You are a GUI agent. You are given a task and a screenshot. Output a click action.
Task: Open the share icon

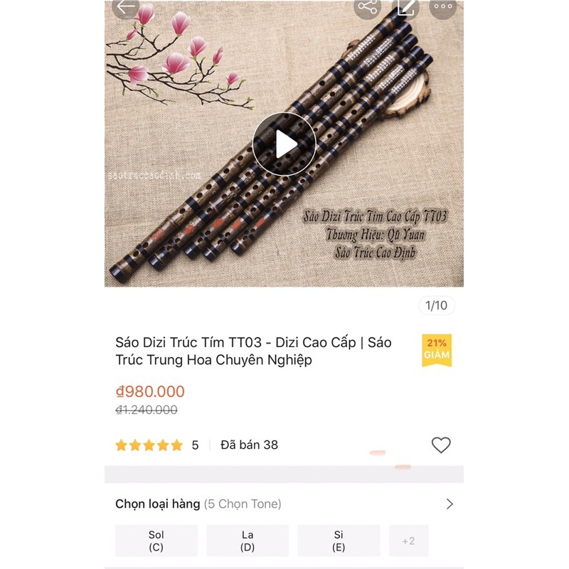367,7
